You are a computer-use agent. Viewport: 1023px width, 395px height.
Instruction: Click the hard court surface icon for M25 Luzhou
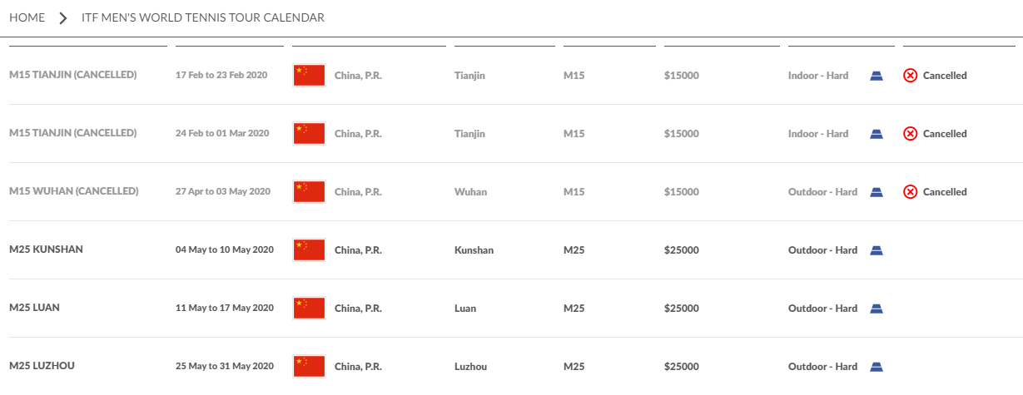pyautogui.click(x=876, y=367)
